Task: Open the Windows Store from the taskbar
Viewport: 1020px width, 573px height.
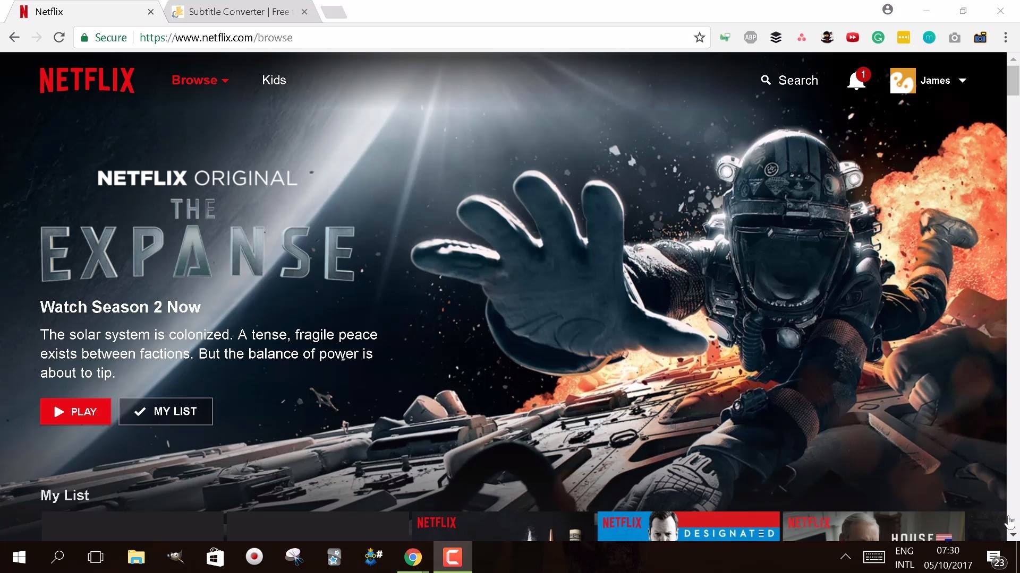Action: 215,557
